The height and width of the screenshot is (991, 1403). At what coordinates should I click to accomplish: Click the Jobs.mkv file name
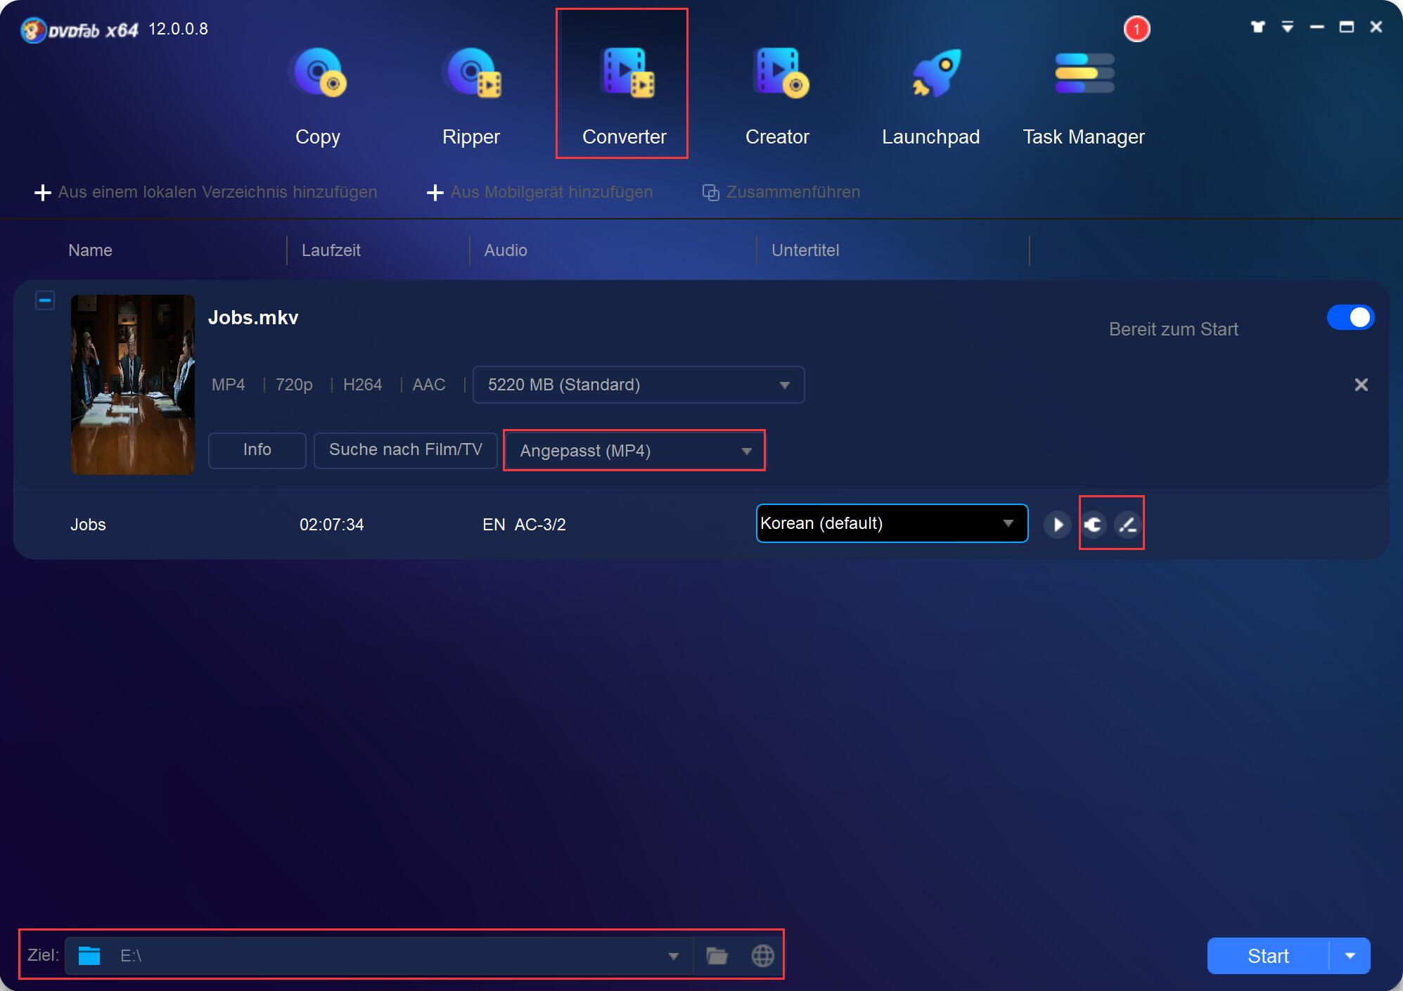(253, 318)
